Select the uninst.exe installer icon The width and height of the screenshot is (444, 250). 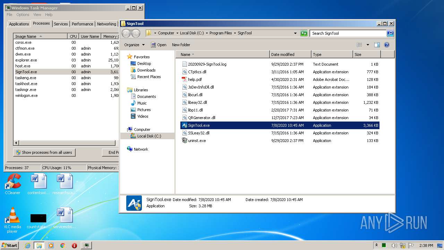point(185,141)
